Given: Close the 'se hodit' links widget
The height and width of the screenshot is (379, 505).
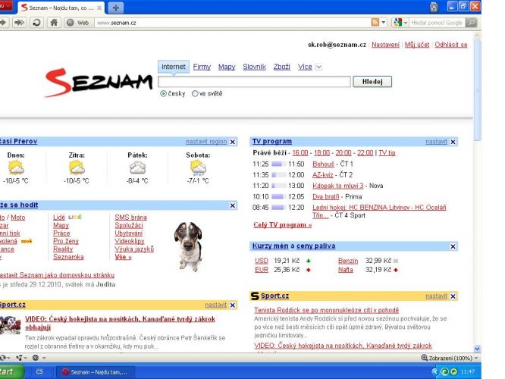Looking at the screenshot, I should coord(233,205).
